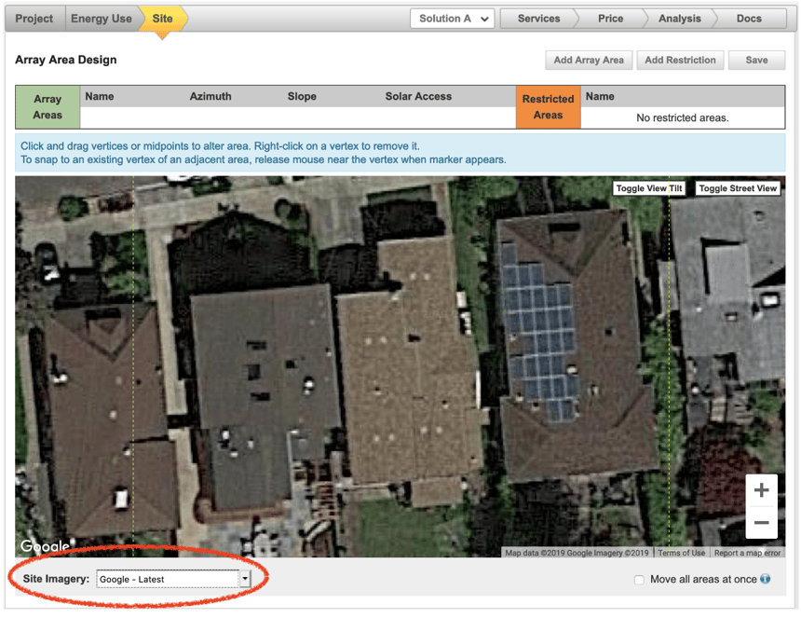Save the array area design
The width and height of the screenshot is (801, 618).
(x=756, y=60)
